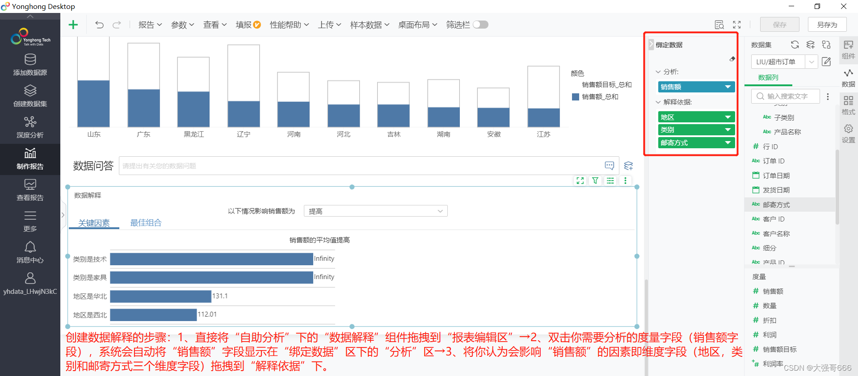Switch to the 关键因素 tab
858x376 pixels.
(94, 223)
